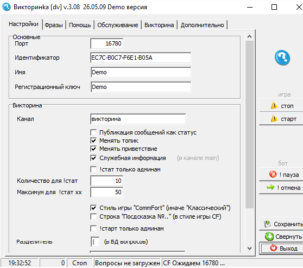The image size is (303, 268).
Task: Enable !стат только админам
Action: [x=93, y=169]
